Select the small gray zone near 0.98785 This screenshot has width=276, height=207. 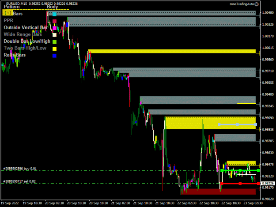click(235, 138)
